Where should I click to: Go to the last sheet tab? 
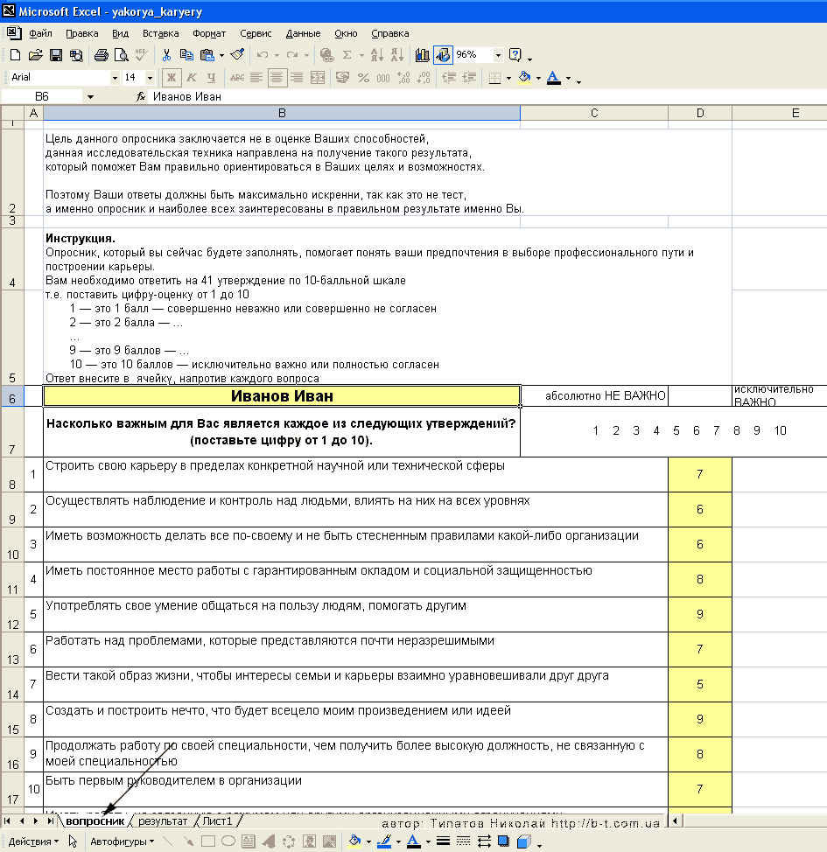tap(50, 821)
